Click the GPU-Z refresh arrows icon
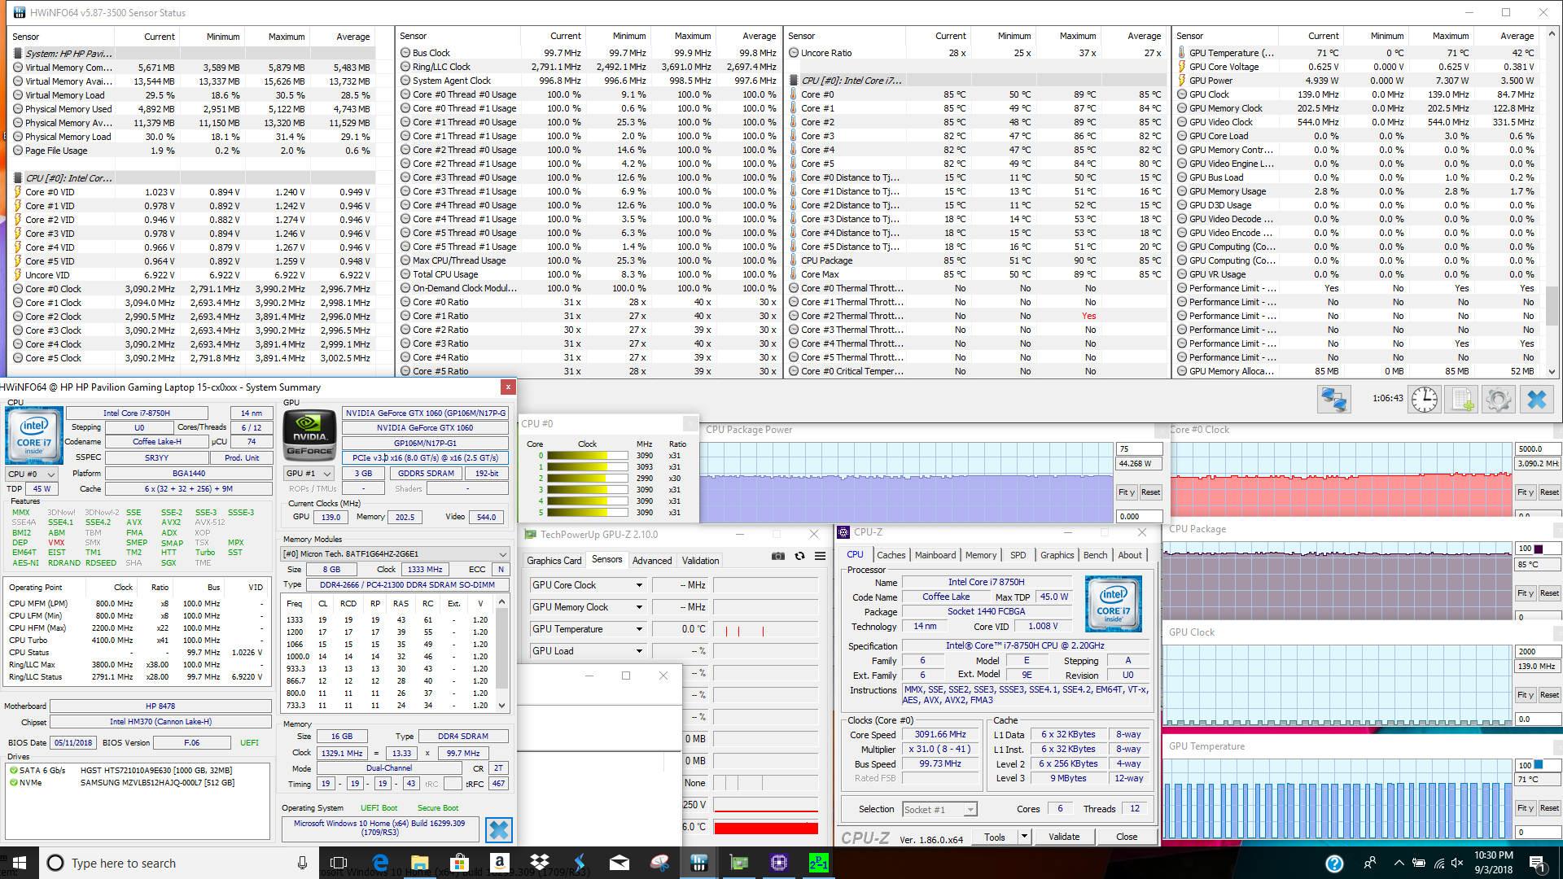 coord(799,556)
